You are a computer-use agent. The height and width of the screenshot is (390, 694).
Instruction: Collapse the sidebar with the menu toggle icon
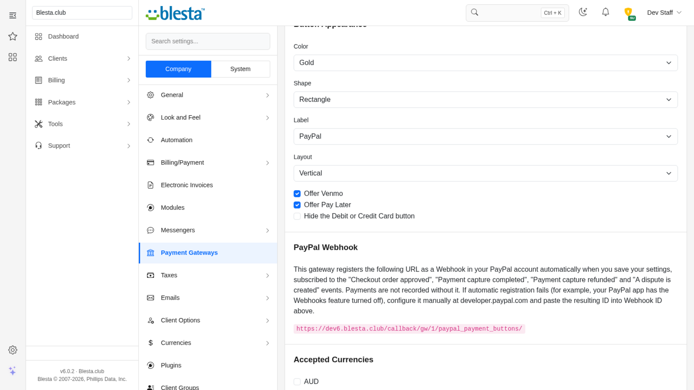pos(13,15)
